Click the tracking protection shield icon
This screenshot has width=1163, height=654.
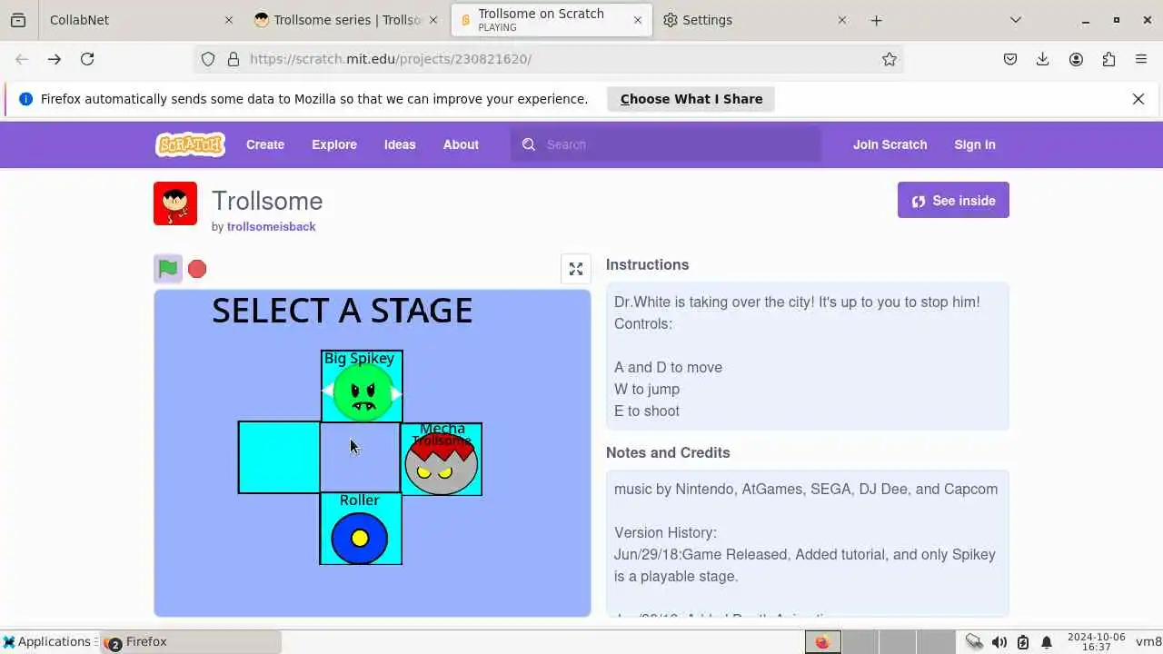pos(208,59)
